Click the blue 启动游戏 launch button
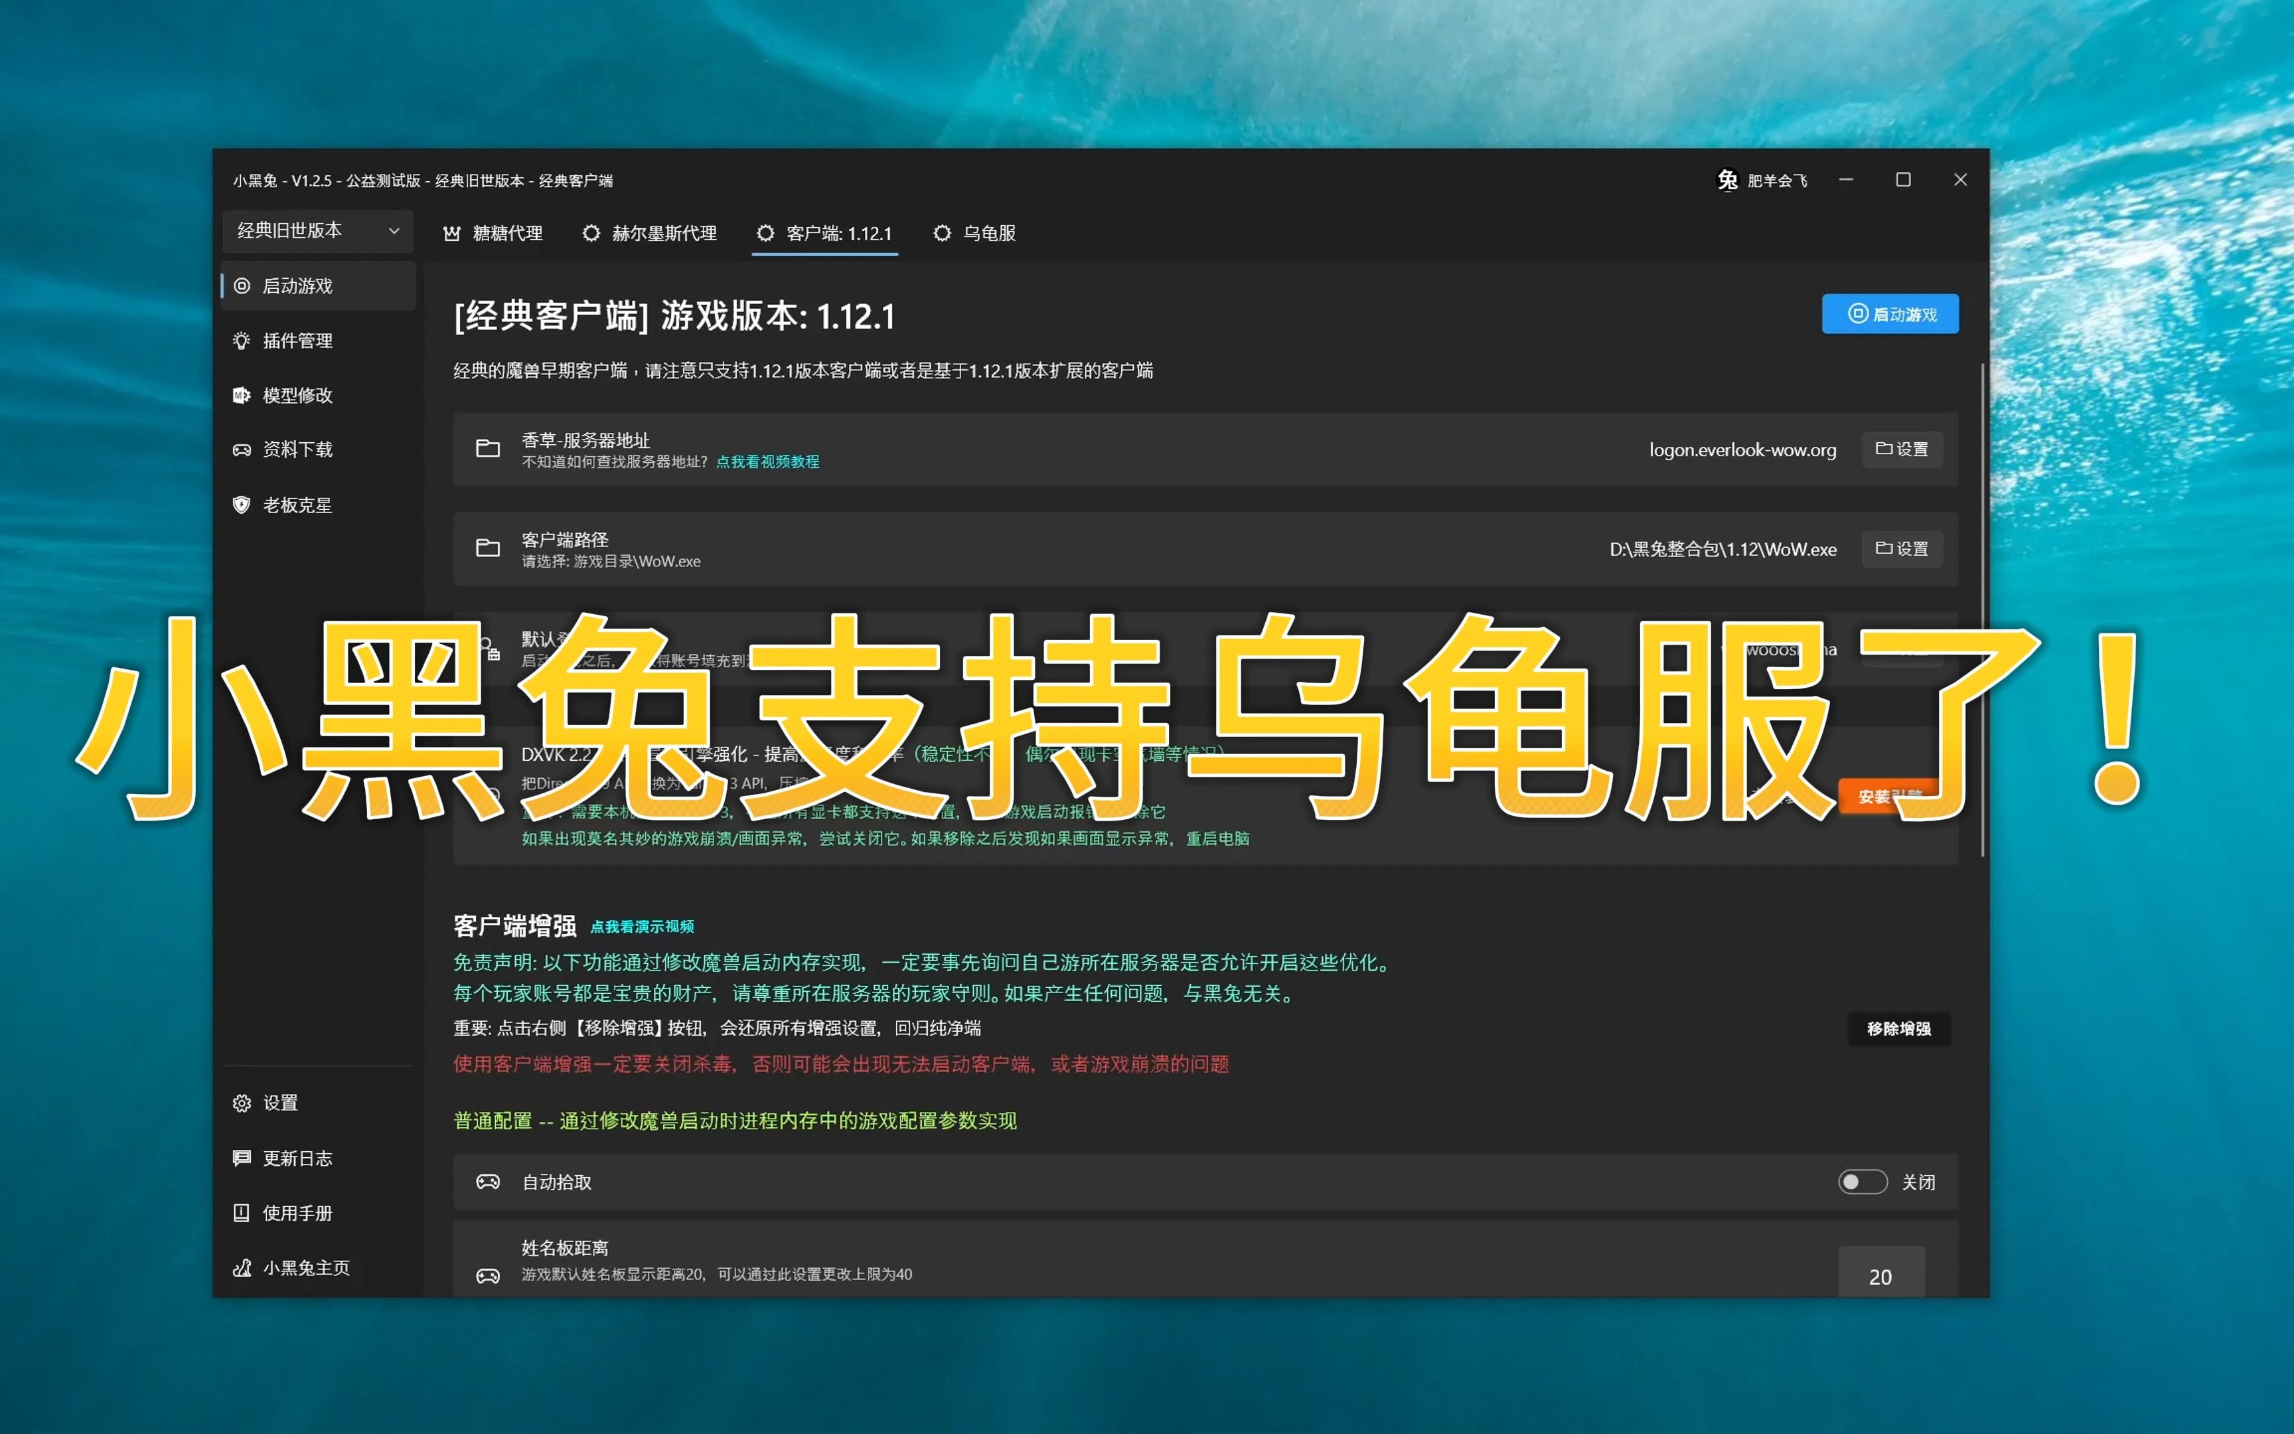Screen dimensions: 2294x1434 (1890, 314)
